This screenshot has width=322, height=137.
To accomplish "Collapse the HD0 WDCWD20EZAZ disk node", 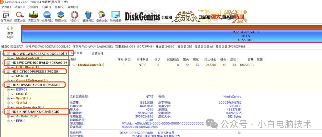I will click(4, 54).
